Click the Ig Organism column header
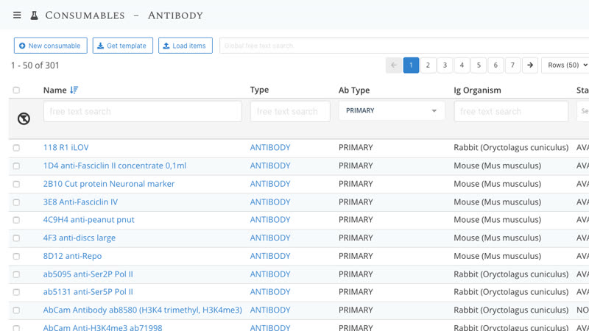The image size is (589, 331). [477, 90]
